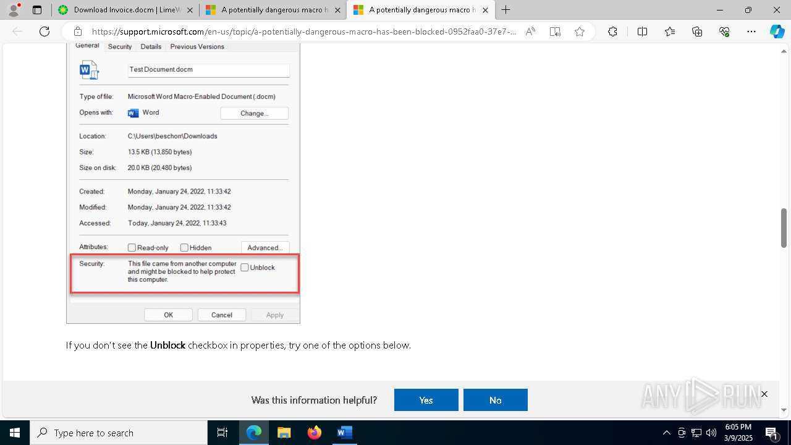Open Task View on the taskbar
Image resolution: width=791 pixels, height=445 pixels.
point(222,433)
